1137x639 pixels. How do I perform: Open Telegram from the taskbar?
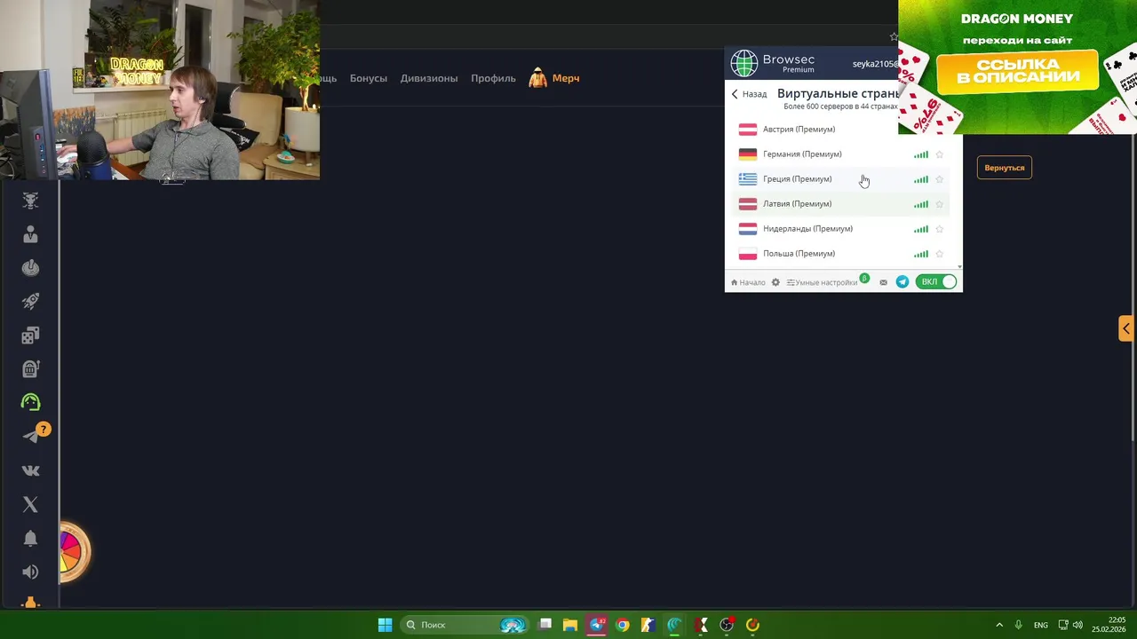pyautogui.click(x=597, y=625)
